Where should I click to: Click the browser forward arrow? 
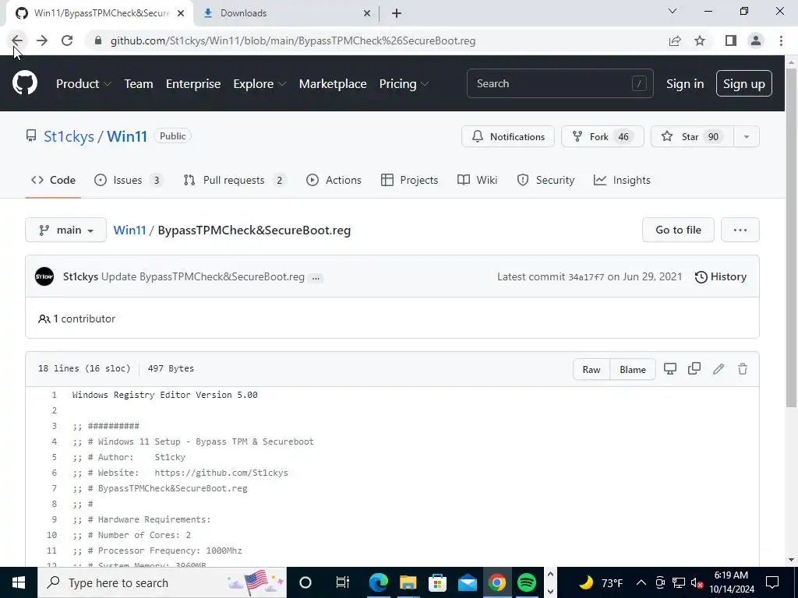click(x=42, y=40)
